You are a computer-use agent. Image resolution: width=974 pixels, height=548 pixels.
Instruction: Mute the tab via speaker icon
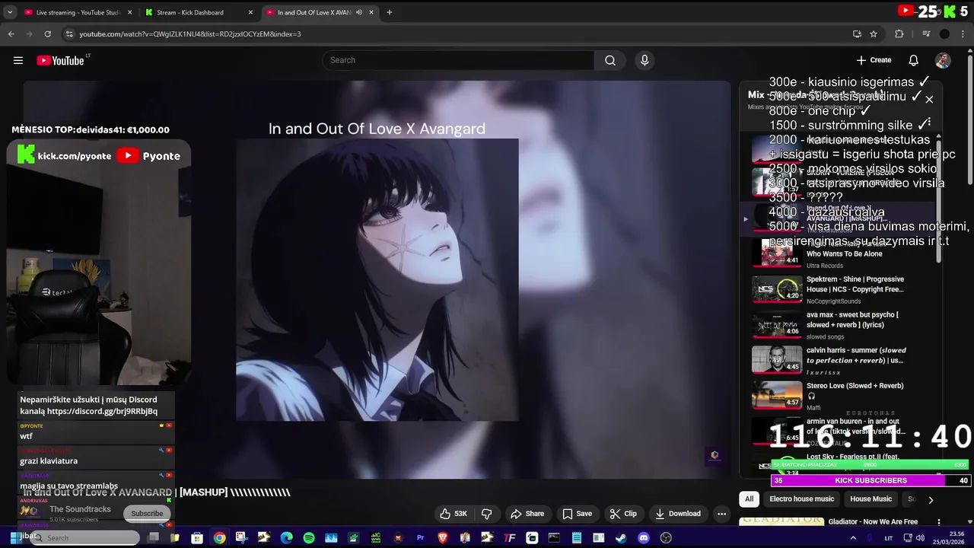click(x=360, y=12)
